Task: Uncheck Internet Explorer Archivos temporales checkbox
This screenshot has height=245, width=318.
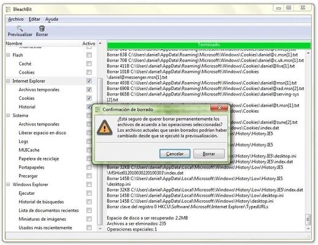Action: click(x=89, y=89)
